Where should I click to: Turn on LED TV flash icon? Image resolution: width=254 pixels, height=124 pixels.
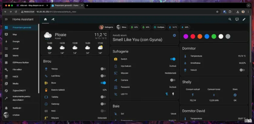(173, 94)
